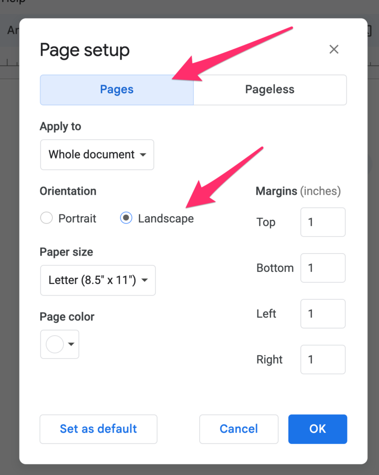The image size is (379, 475).
Task: Click the Landscape orientation label text
Action: pyautogui.click(x=166, y=218)
